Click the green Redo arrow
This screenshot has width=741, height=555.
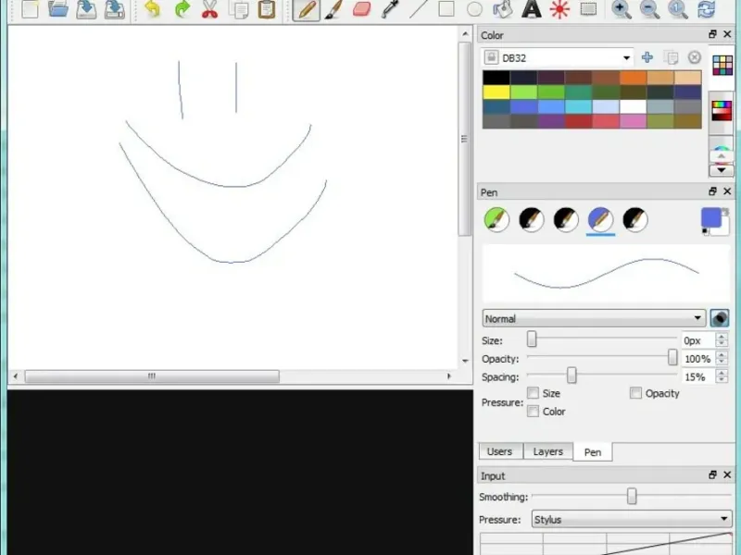click(x=182, y=9)
